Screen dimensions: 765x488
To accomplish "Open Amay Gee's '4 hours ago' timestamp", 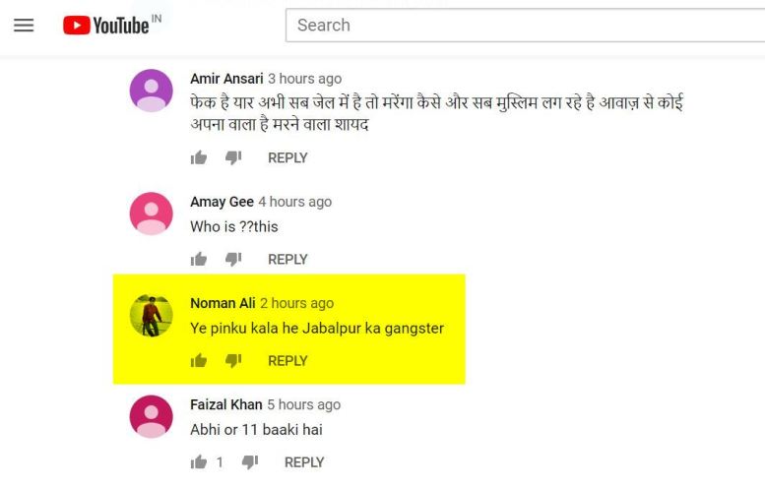I will coord(295,202).
